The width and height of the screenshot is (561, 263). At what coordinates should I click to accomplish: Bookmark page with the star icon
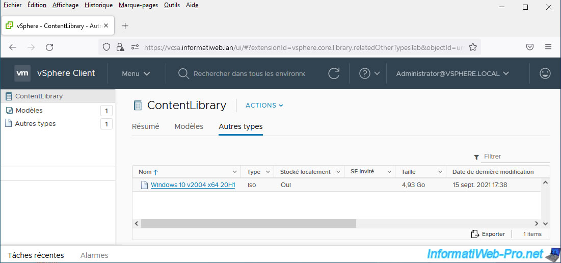click(x=473, y=47)
